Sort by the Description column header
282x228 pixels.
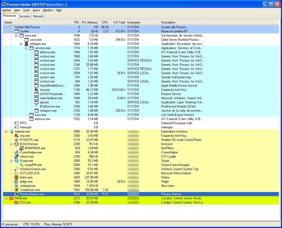(x=182, y=22)
